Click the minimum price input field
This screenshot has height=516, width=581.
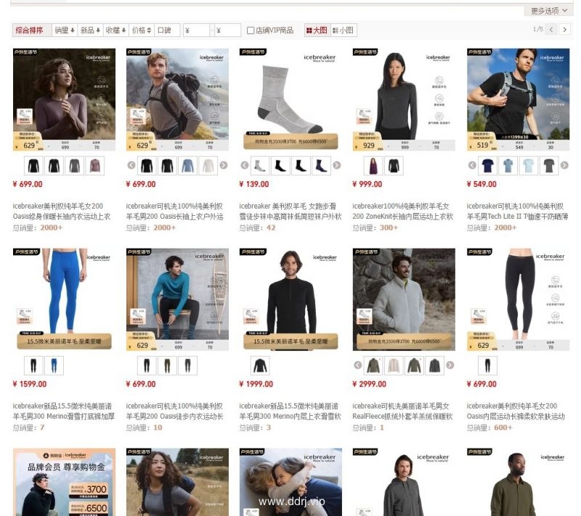coord(197,31)
